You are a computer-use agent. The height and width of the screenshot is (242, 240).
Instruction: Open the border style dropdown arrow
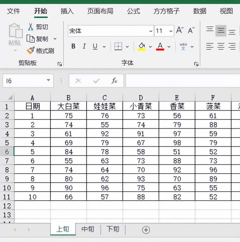pyautogui.click(x=128, y=47)
